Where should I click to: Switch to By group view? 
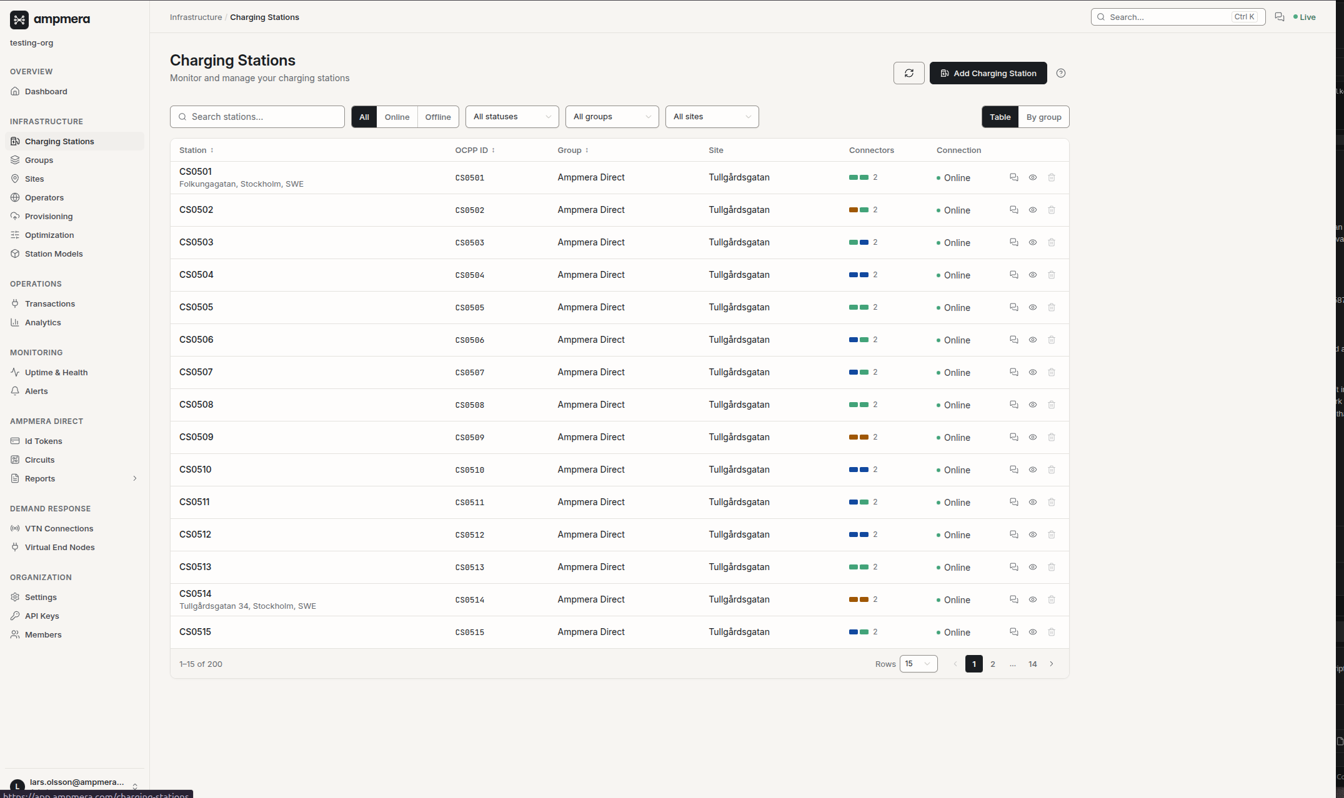1043,117
